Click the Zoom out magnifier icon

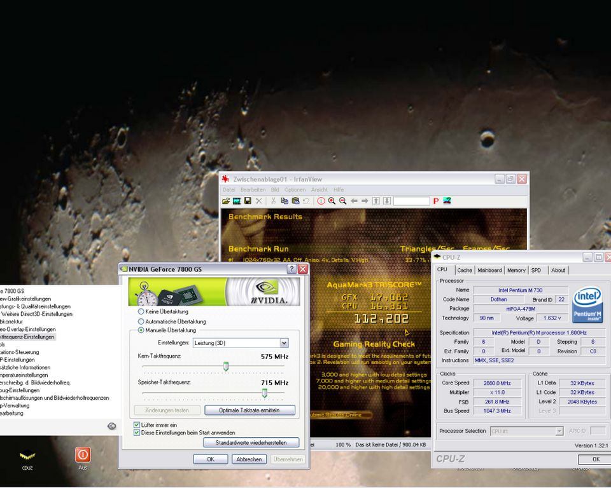342,201
